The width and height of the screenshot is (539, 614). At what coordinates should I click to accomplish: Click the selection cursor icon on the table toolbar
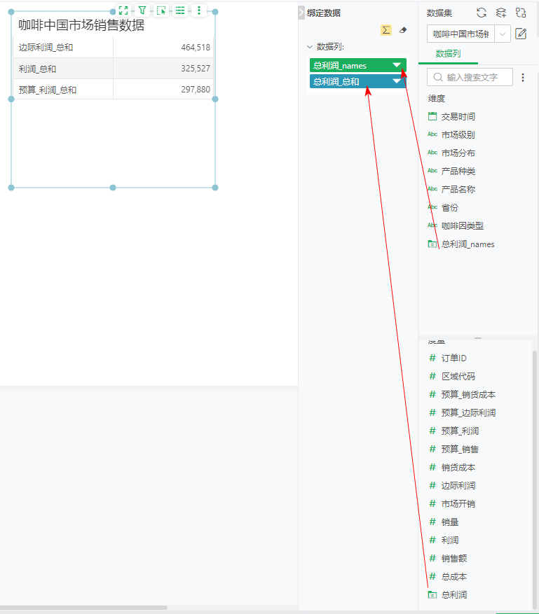click(x=161, y=11)
